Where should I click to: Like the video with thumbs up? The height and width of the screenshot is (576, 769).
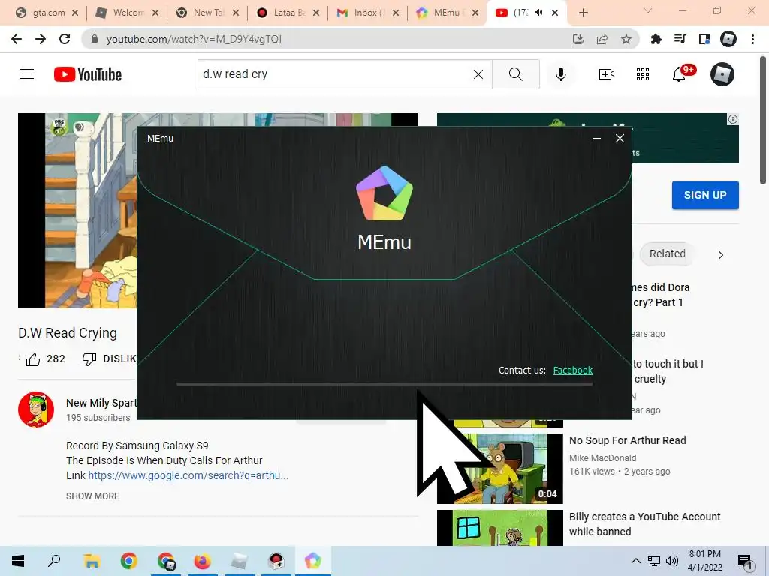[33, 359]
